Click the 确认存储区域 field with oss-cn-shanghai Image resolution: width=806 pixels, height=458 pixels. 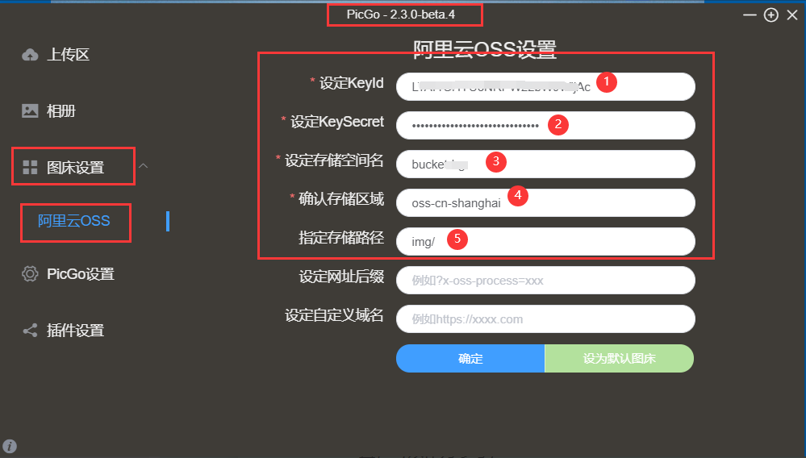pos(545,203)
